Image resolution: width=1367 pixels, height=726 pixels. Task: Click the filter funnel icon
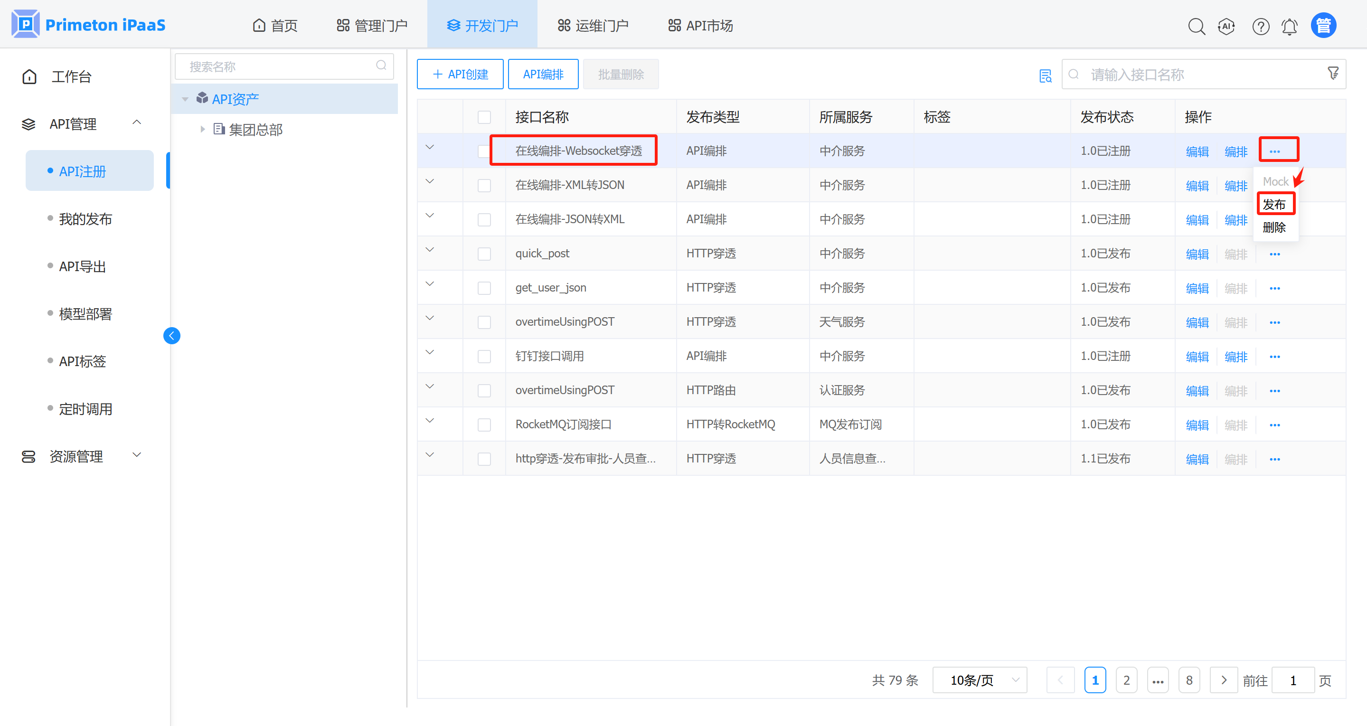click(1332, 73)
